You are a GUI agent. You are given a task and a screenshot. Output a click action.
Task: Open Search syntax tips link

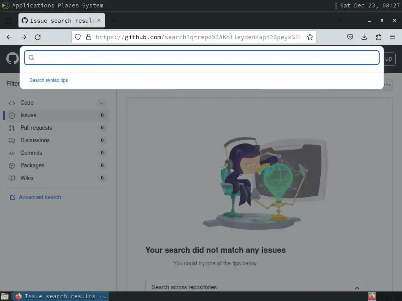pos(49,80)
